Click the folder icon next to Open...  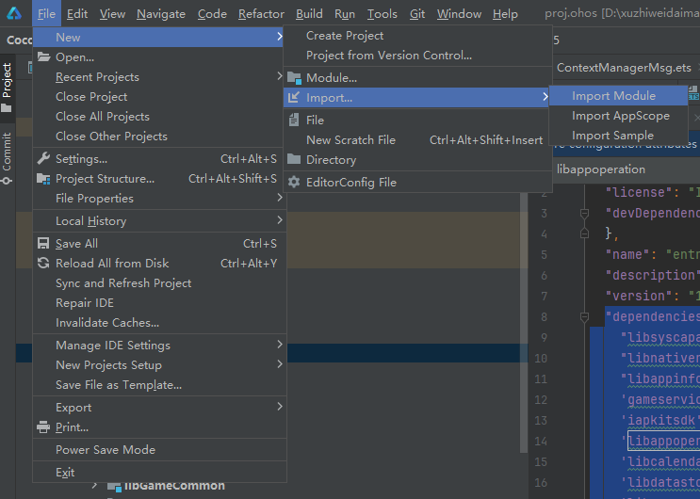tap(43, 57)
